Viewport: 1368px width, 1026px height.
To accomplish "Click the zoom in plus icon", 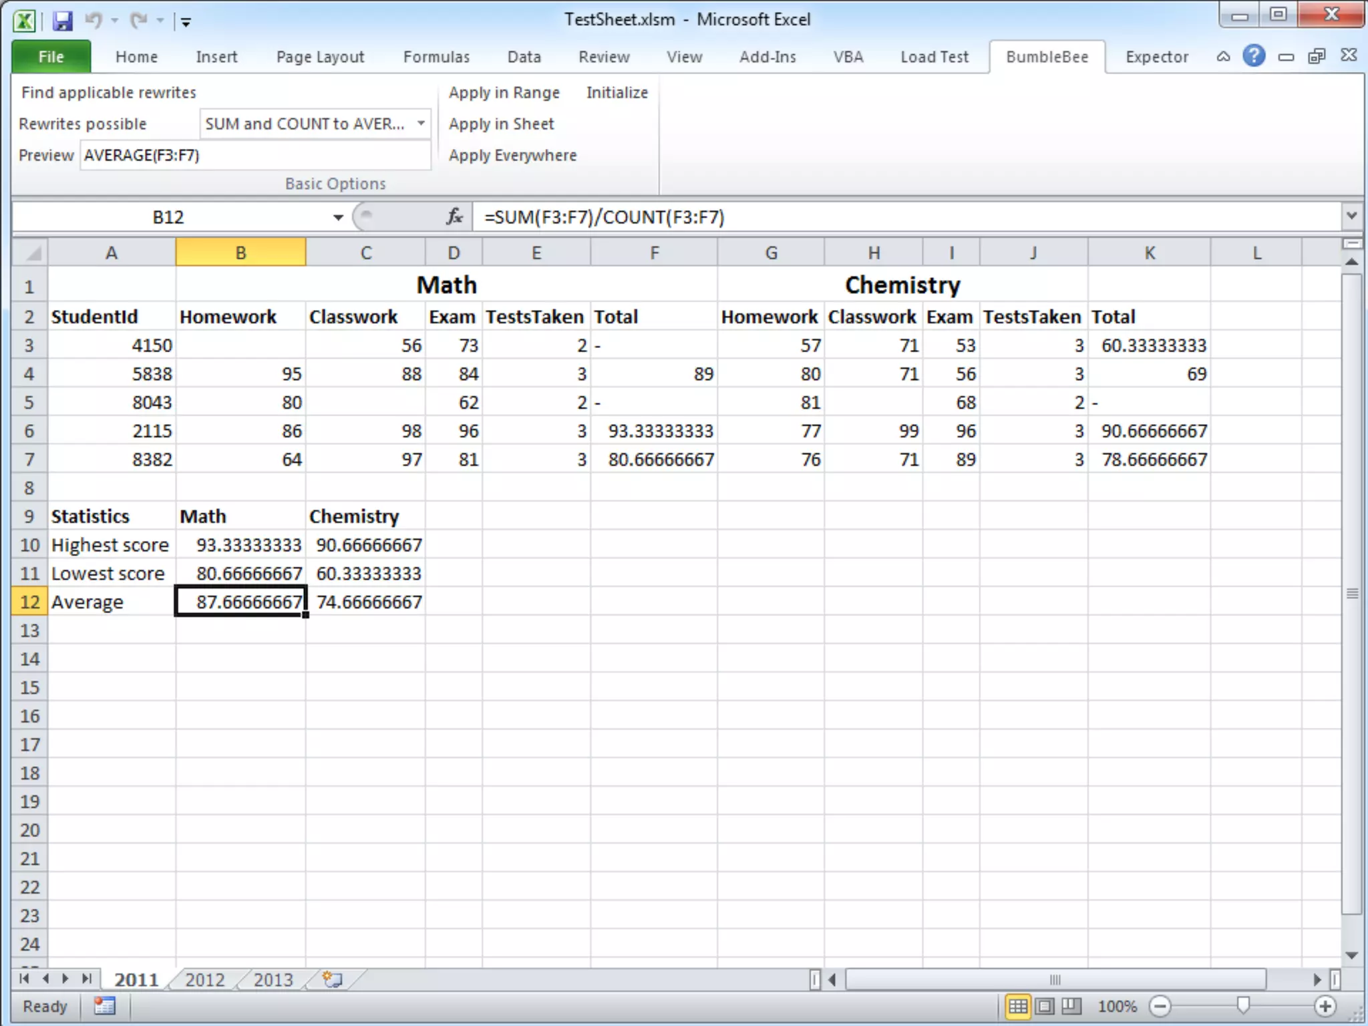I will coord(1325,1006).
